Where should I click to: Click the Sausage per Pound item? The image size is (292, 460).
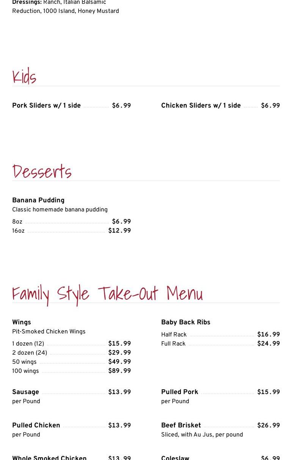pos(25,392)
